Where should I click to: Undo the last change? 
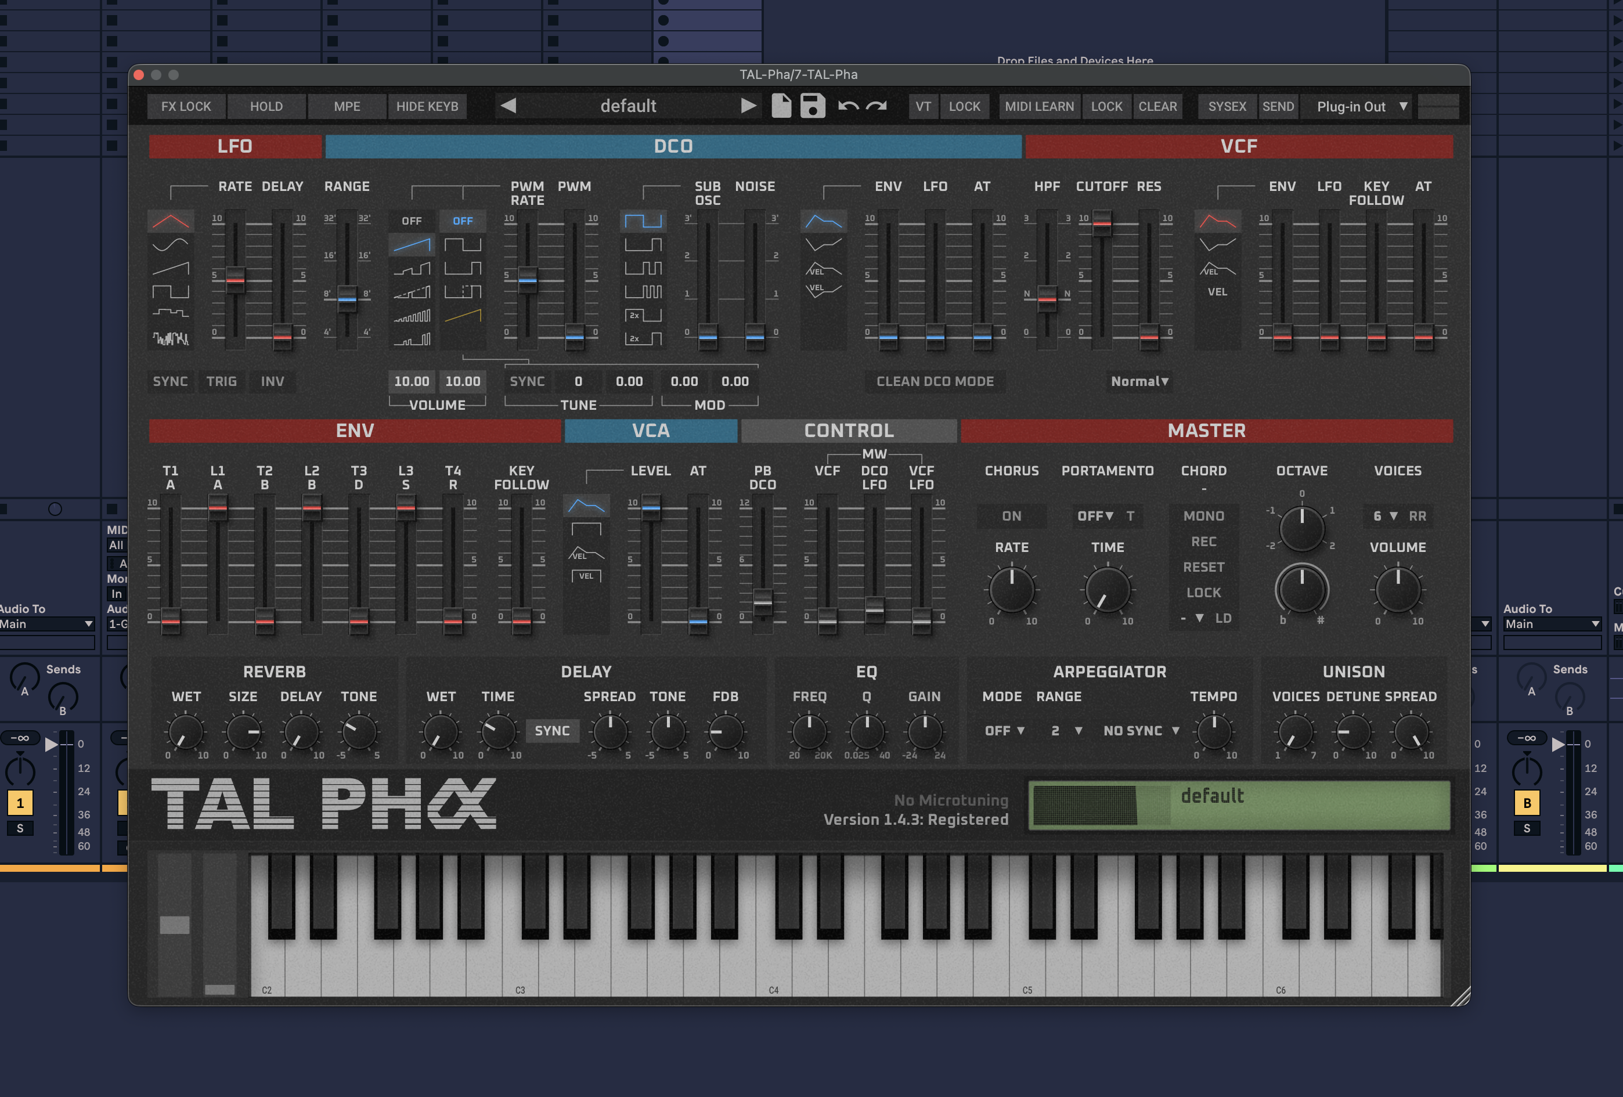point(848,106)
